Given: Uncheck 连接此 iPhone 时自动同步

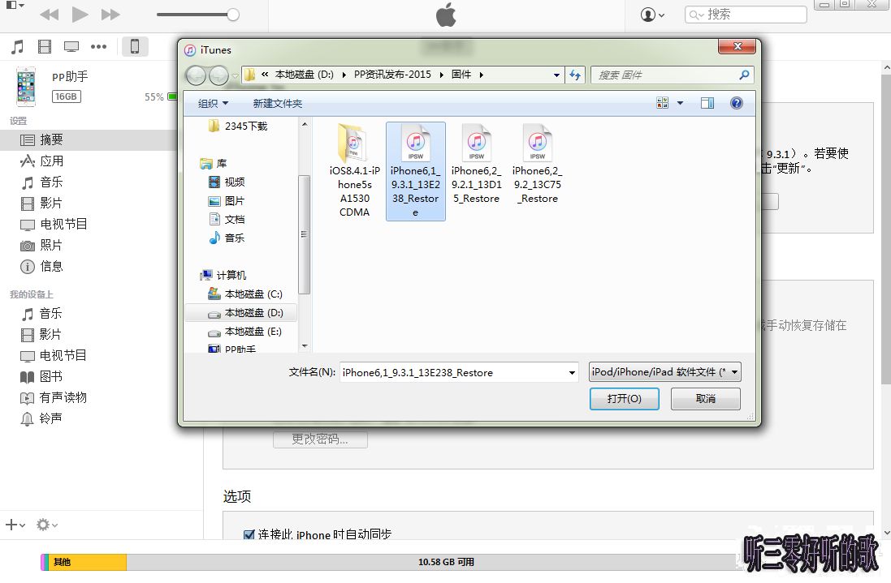Looking at the screenshot, I should pyautogui.click(x=249, y=535).
